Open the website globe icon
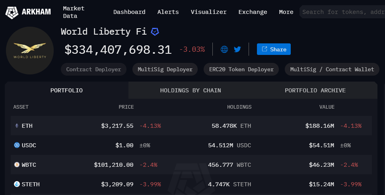Image resolution: width=385 pixels, height=195 pixels. [x=224, y=49]
